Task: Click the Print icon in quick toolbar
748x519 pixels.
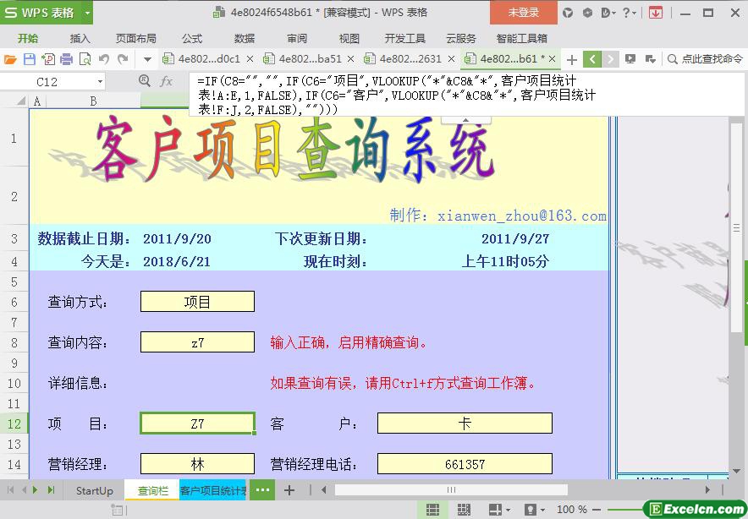Action: [x=66, y=59]
